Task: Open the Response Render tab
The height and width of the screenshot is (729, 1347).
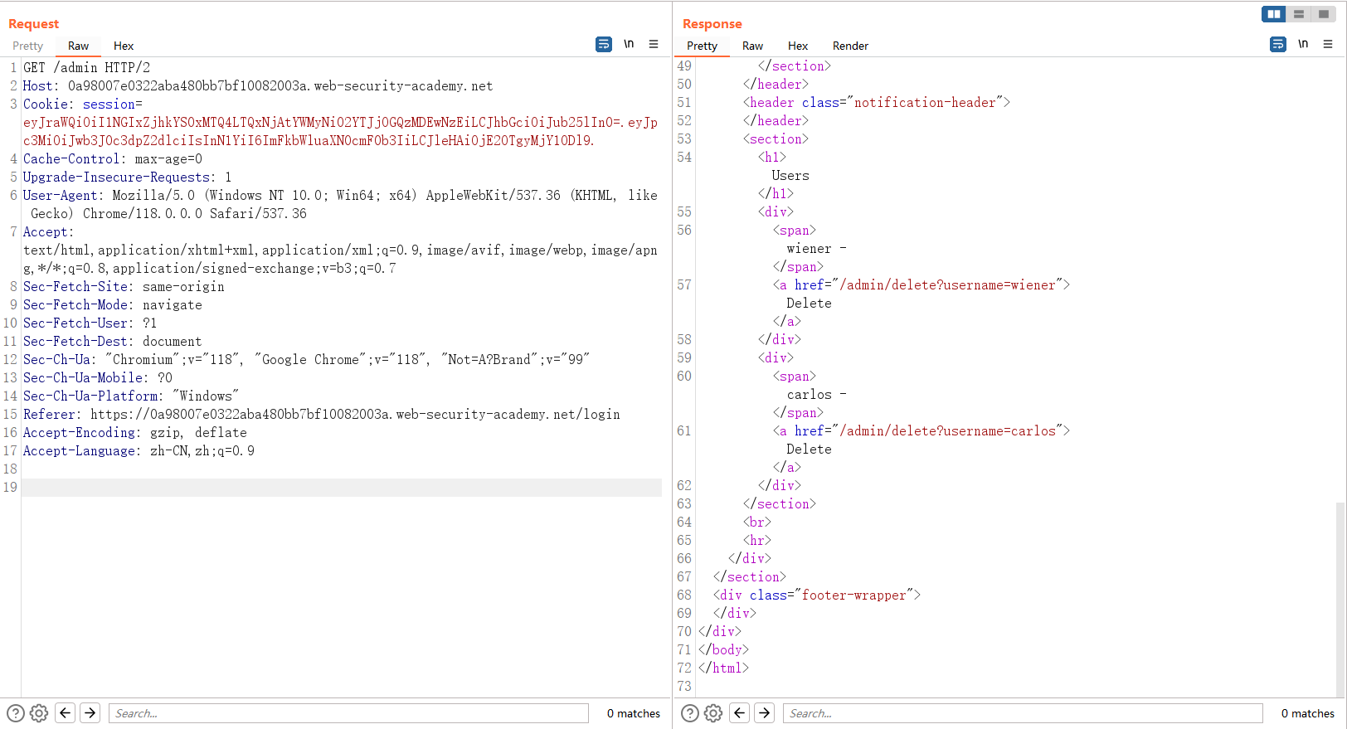Action: (x=850, y=46)
